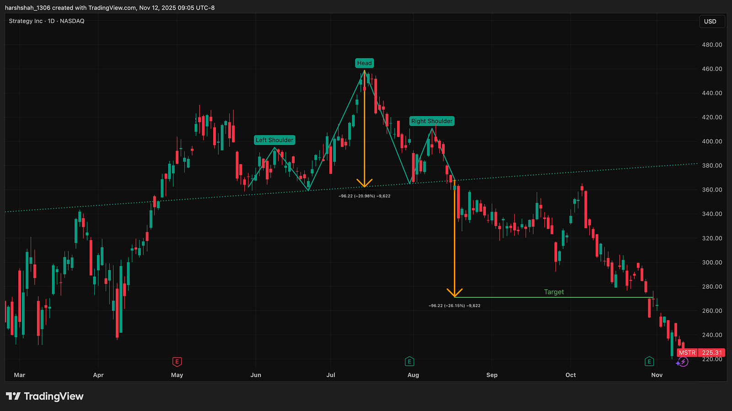The width and height of the screenshot is (732, 411).
Task: Click the MSTR 225.31 price label
Action: (700, 352)
